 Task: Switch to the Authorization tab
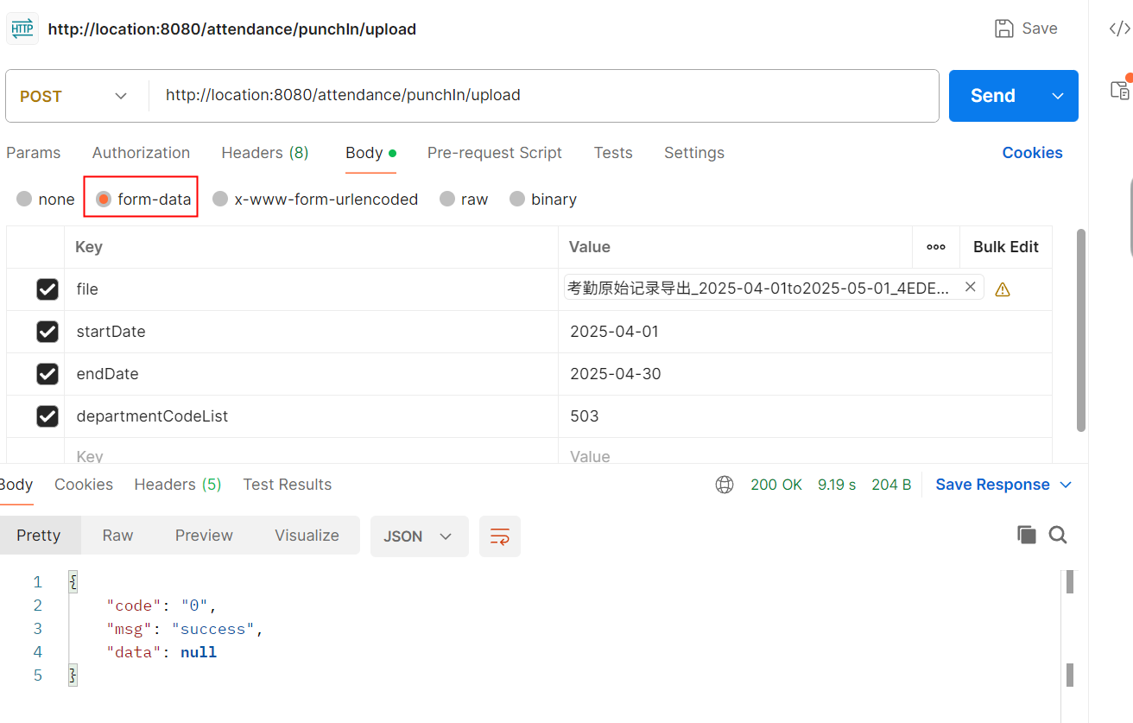[141, 153]
